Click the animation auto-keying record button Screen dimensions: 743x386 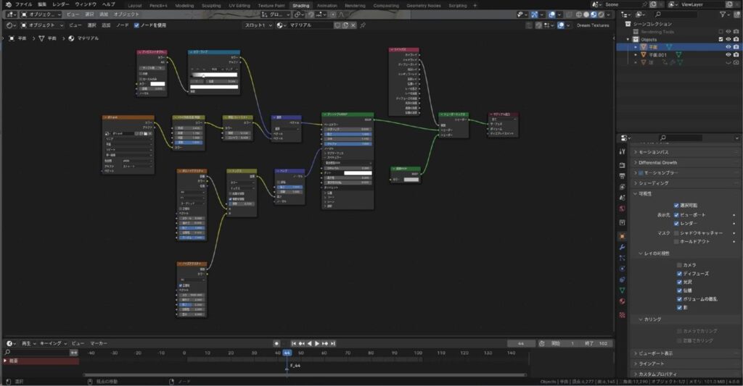tap(276, 343)
